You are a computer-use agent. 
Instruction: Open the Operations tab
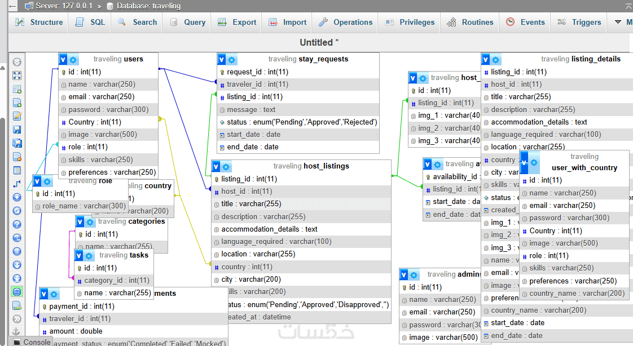click(x=346, y=22)
